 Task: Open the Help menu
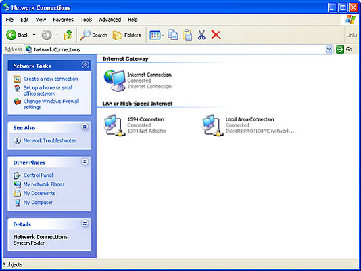tap(133, 20)
